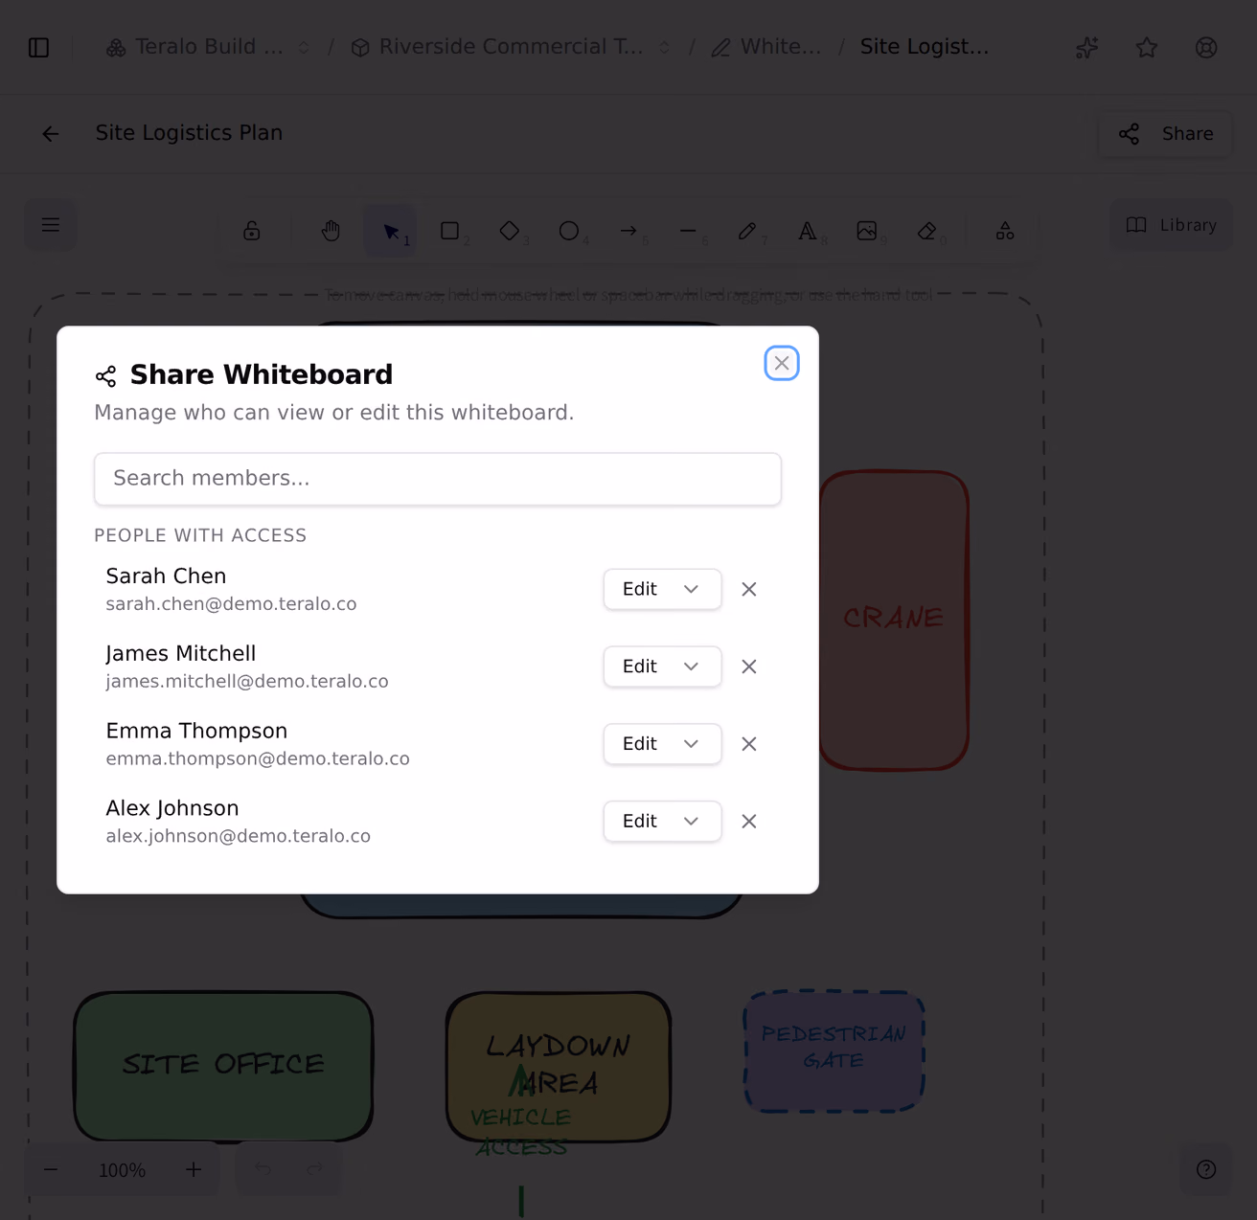Image resolution: width=1257 pixels, height=1220 pixels.
Task: Select the Text tool
Action: click(808, 231)
